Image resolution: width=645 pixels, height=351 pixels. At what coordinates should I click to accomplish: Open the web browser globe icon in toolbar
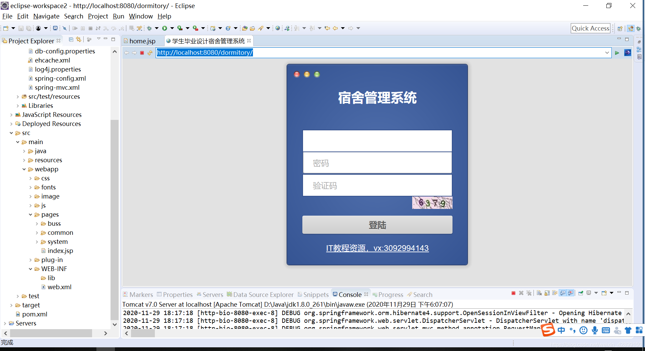[277, 28]
